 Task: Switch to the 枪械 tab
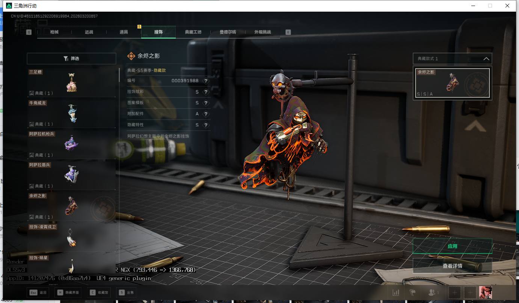[x=54, y=32]
